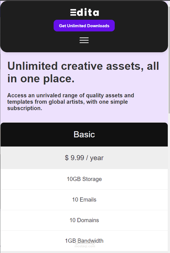Click the word 'subscription' in the description
This screenshot has width=170, height=253.
point(24,108)
